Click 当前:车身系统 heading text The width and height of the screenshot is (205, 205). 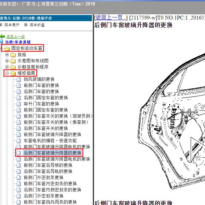18,42
